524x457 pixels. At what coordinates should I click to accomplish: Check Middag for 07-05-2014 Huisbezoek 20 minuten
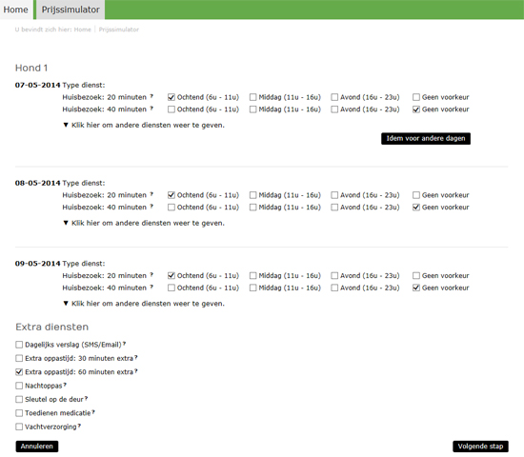pos(253,97)
